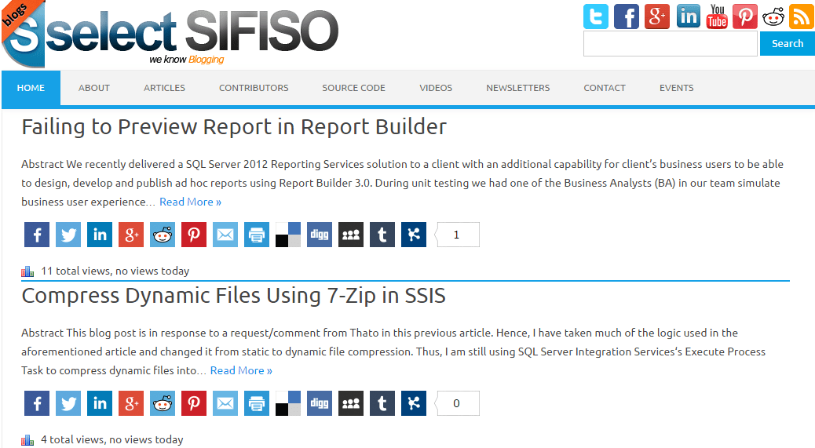Click share counter showing 0
Viewport: 815px width, 448px height.
[x=456, y=403]
